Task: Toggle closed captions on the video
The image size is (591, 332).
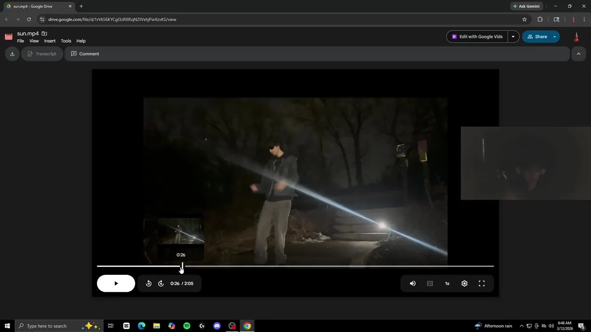Action: pyautogui.click(x=430, y=284)
